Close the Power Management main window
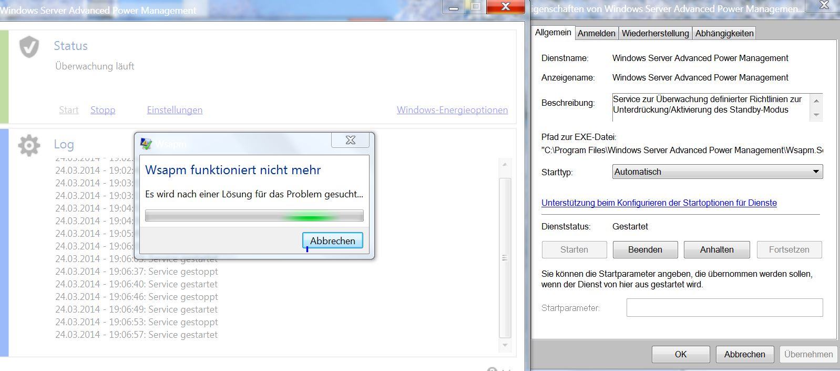The image size is (840, 371). click(x=505, y=6)
